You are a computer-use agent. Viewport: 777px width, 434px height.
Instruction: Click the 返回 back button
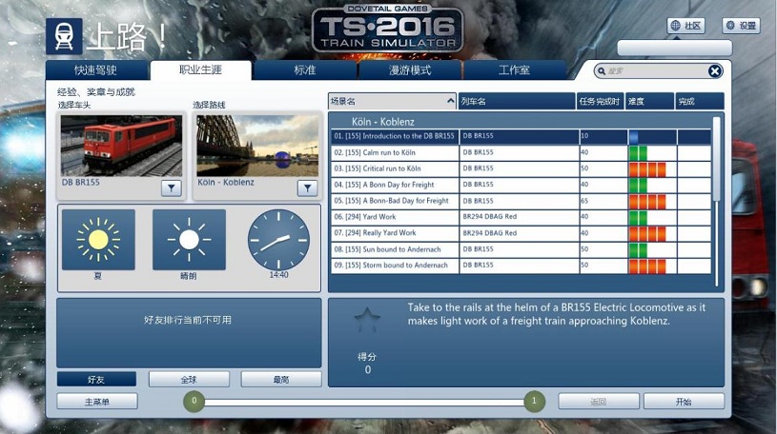coord(599,402)
